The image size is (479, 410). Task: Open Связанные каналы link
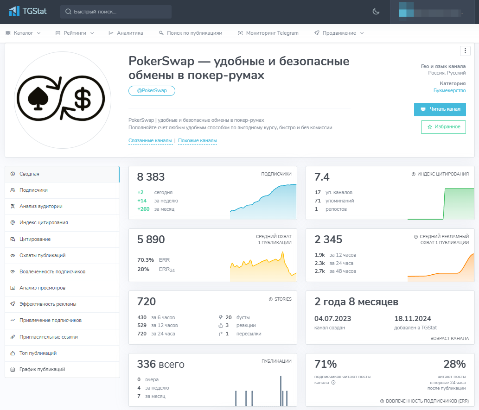click(x=150, y=140)
